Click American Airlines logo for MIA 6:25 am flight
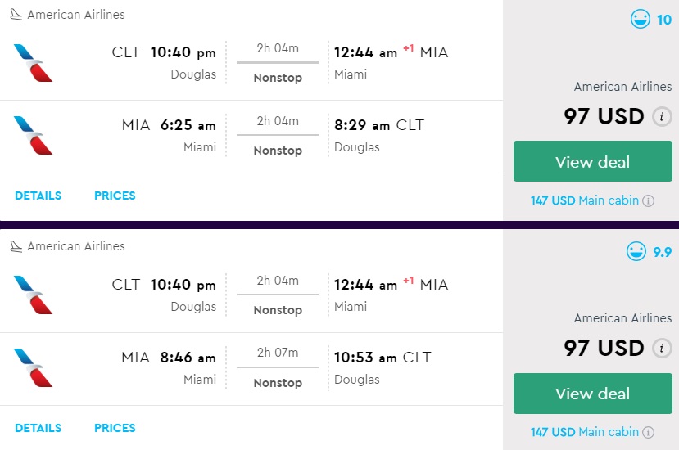This screenshot has width=679, height=450. [x=33, y=136]
